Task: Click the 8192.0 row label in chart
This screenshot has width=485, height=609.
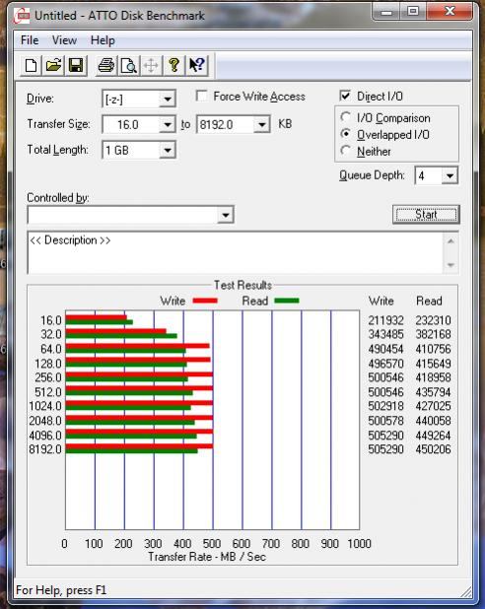Action: click(45, 449)
